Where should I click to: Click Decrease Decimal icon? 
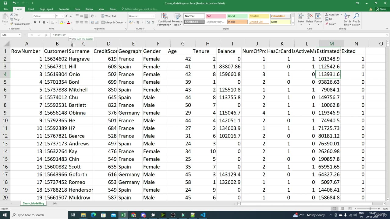pos(152,22)
